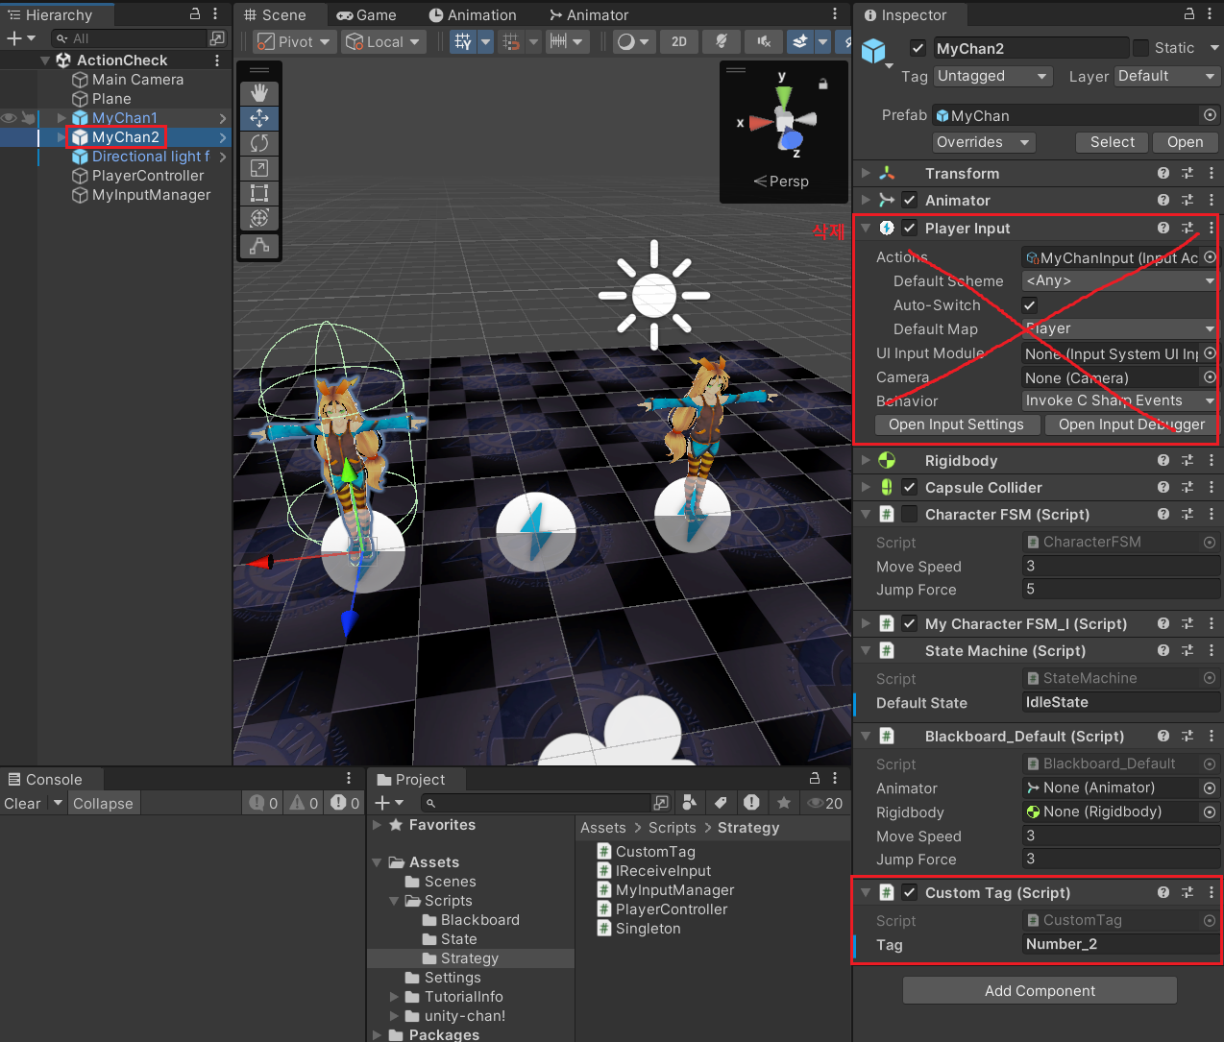This screenshot has height=1042, width=1224.
Task: Switch to the Animation tab
Action: [472, 14]
